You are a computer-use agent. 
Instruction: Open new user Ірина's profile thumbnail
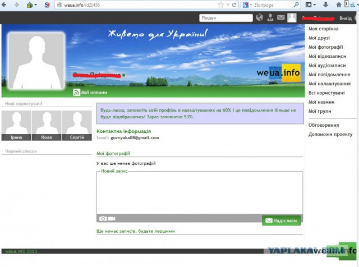click(16, 126)
